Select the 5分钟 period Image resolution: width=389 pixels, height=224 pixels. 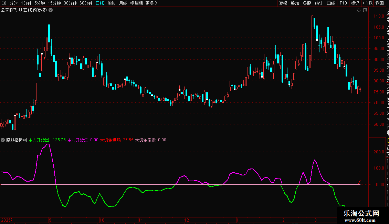(x=40, y=3)
